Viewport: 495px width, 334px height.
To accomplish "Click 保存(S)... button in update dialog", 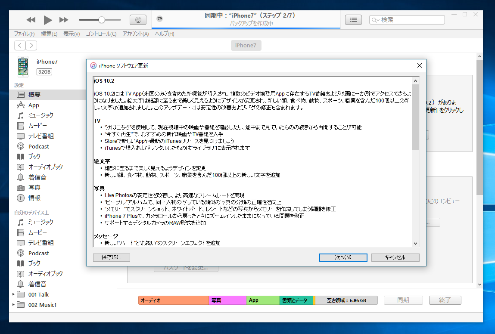I will (112, 257).
